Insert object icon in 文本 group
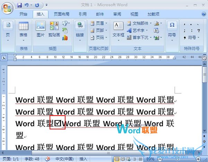The height and width of the screenshot is (162, 208). click(158, 38)
